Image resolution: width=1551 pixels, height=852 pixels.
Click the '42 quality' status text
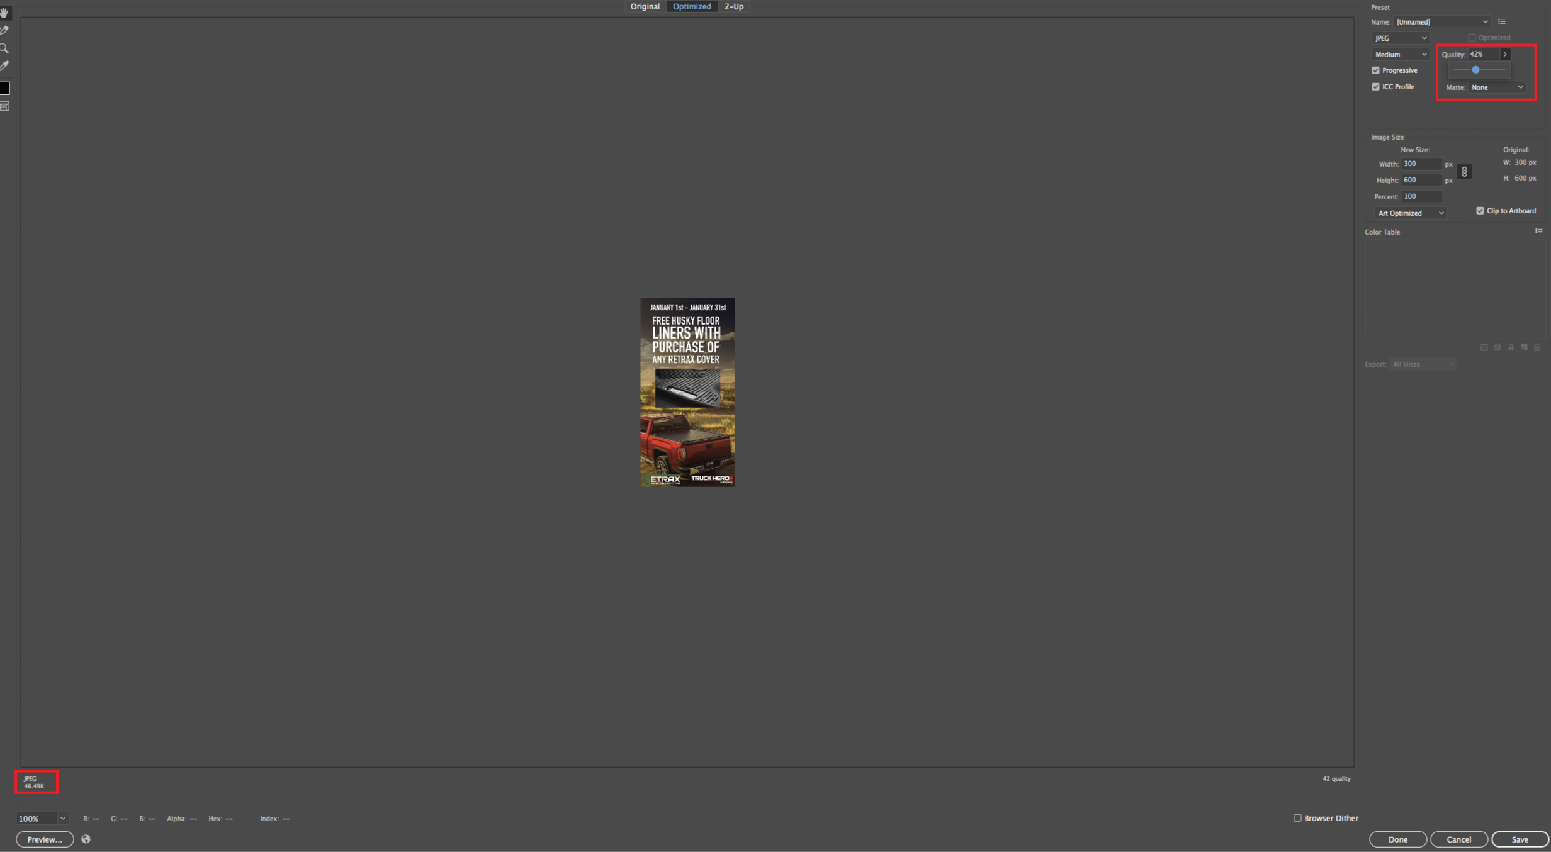1336,778
